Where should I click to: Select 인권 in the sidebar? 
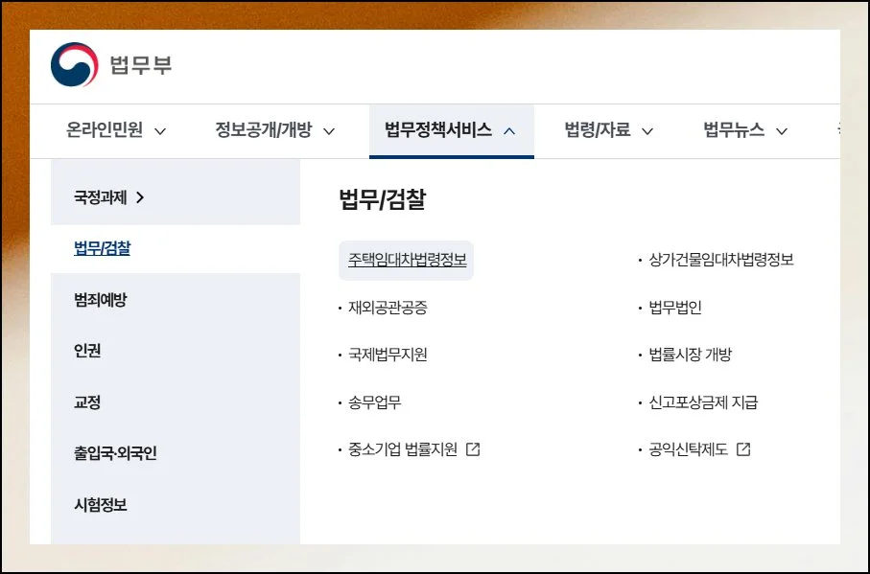click(87, 351)
